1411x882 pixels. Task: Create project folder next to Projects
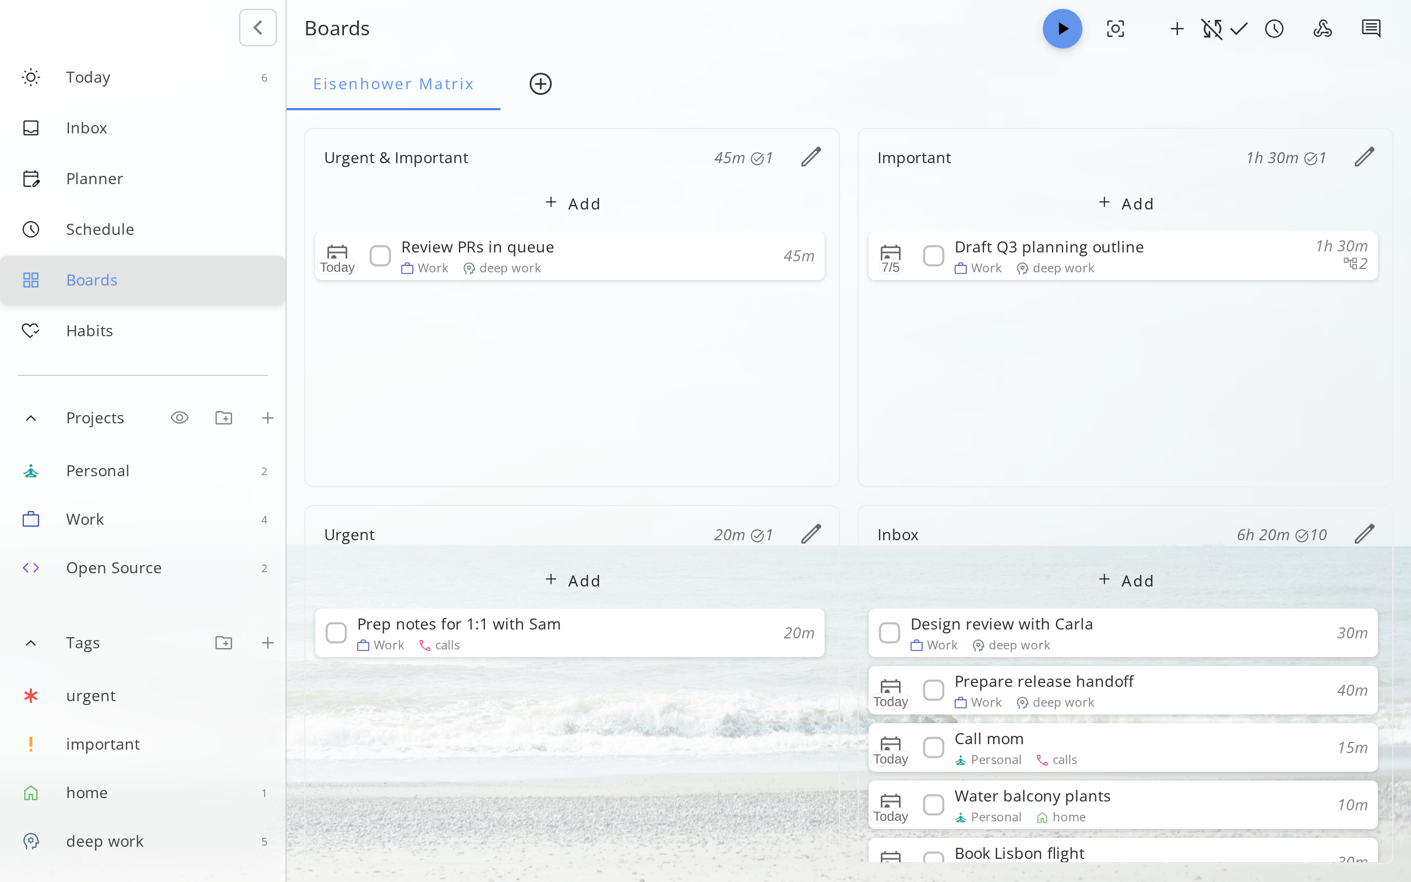[x=223, y=418]
